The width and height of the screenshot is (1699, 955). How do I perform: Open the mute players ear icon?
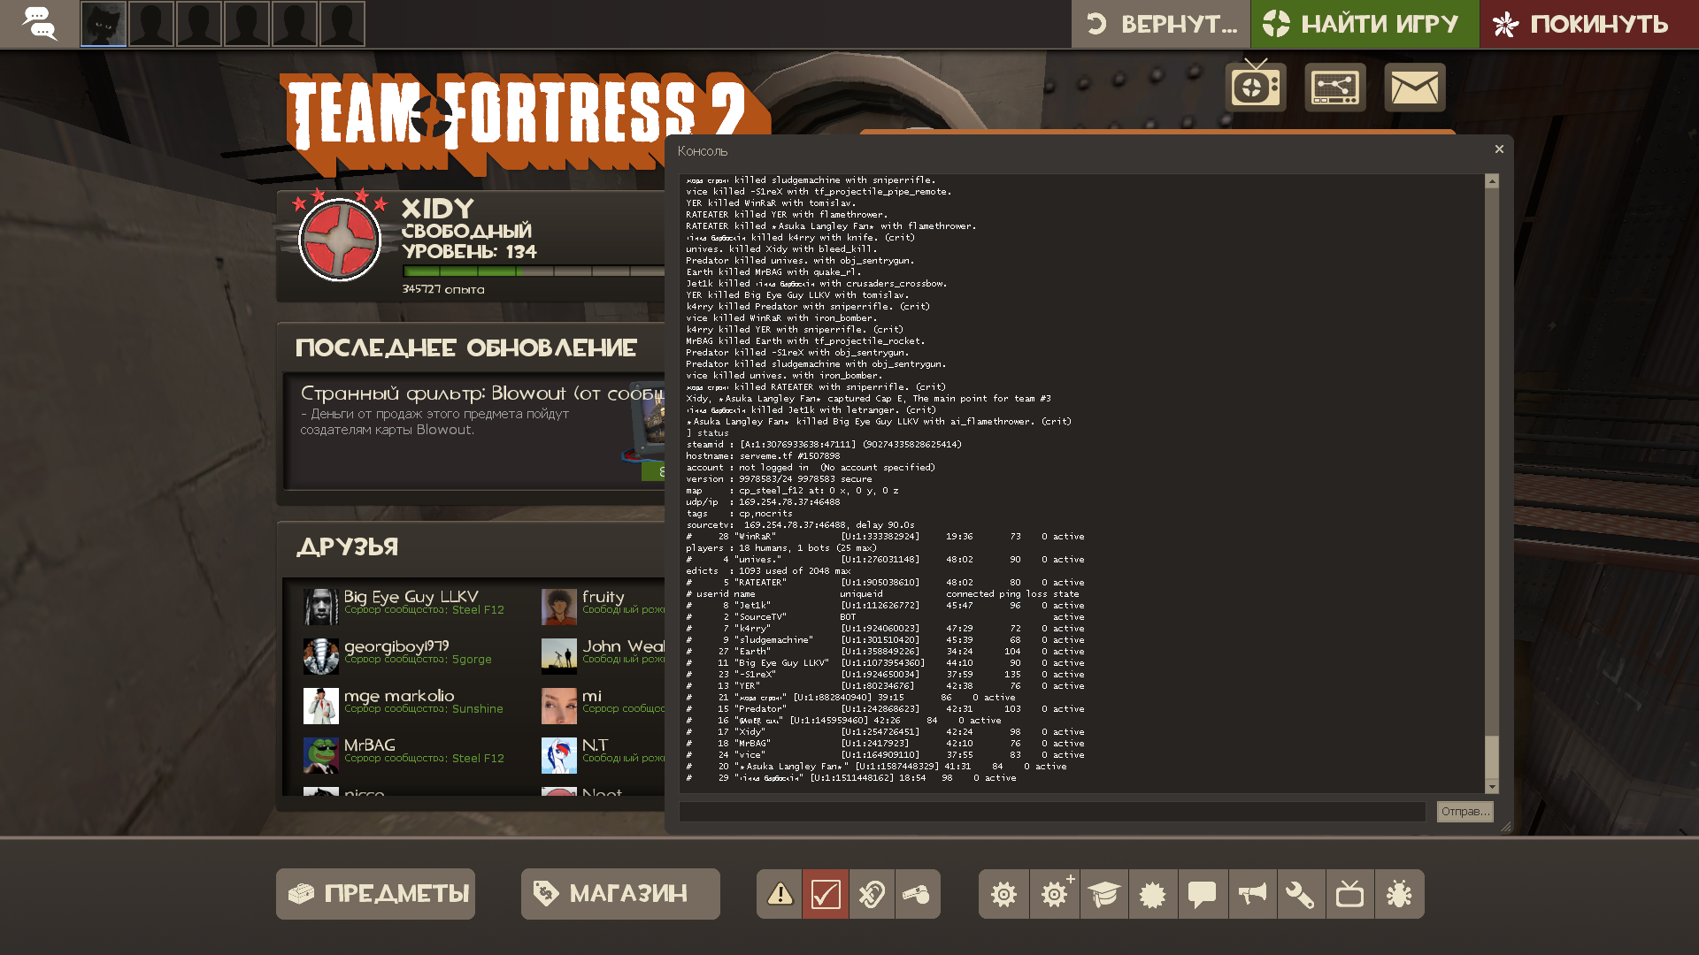[872, 894]
